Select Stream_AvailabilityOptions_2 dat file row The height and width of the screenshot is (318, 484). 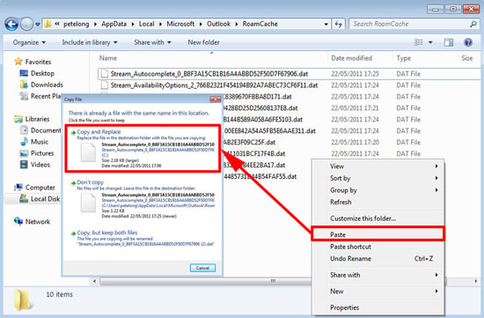click(289, 85)
